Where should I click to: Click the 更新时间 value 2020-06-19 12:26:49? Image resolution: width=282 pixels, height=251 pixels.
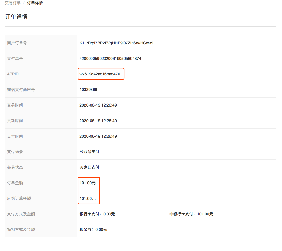(98, 121)
